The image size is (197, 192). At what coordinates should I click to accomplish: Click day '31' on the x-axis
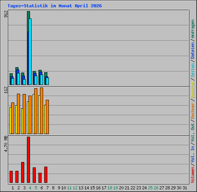point(185,188)
